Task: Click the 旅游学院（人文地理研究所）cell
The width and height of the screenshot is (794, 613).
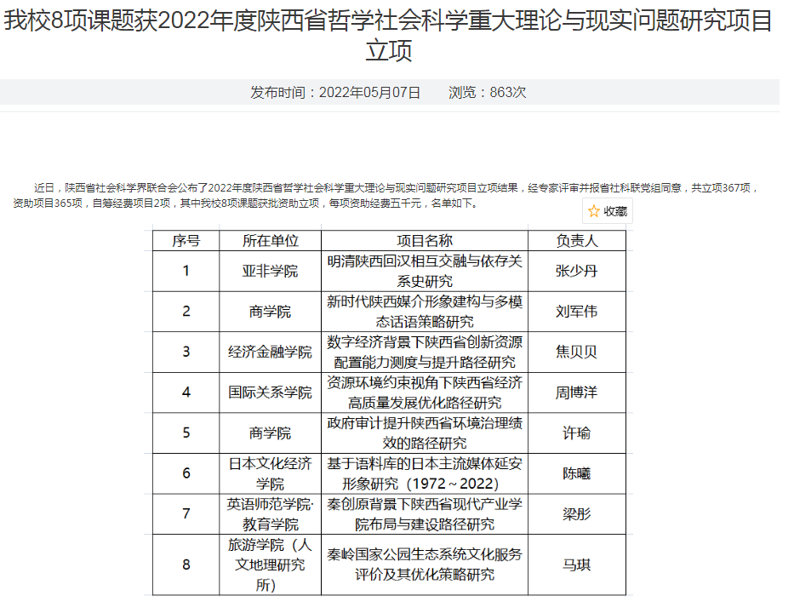Action: tap(270, 564)
